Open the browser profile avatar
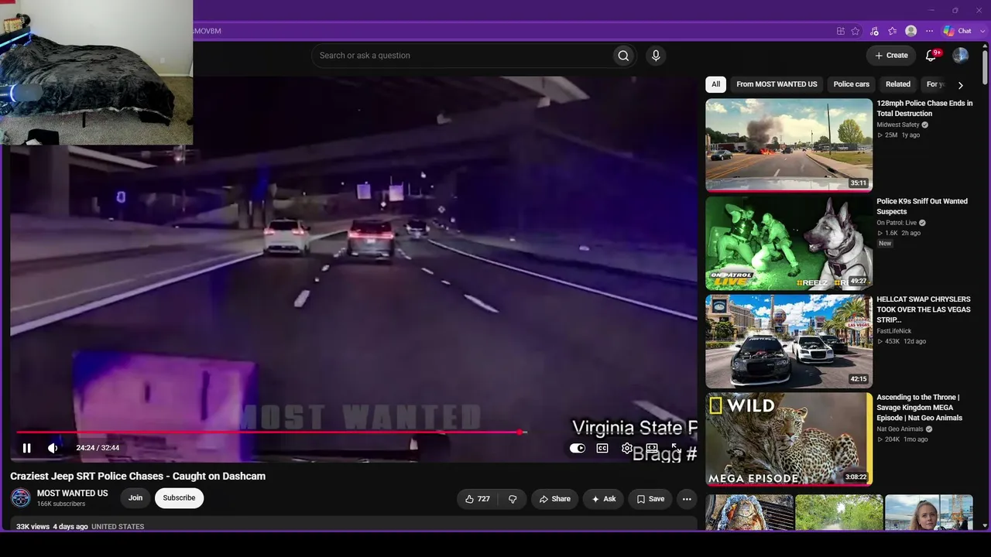The height and width of the screenshot is (557, 991). point(911,31)
